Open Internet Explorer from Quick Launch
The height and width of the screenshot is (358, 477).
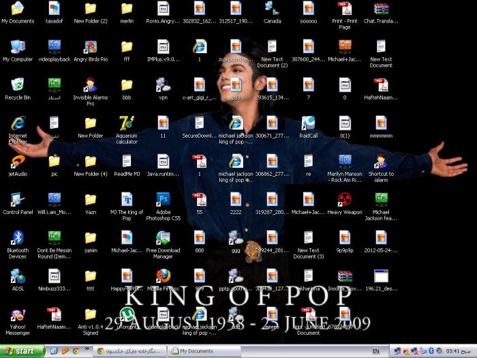point(54,351)
